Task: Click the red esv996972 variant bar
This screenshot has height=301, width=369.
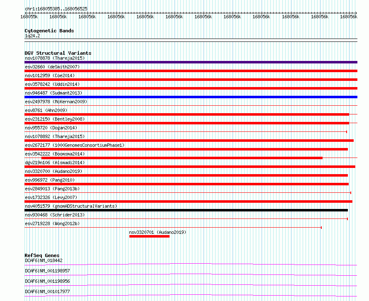Action: point(187,184)
